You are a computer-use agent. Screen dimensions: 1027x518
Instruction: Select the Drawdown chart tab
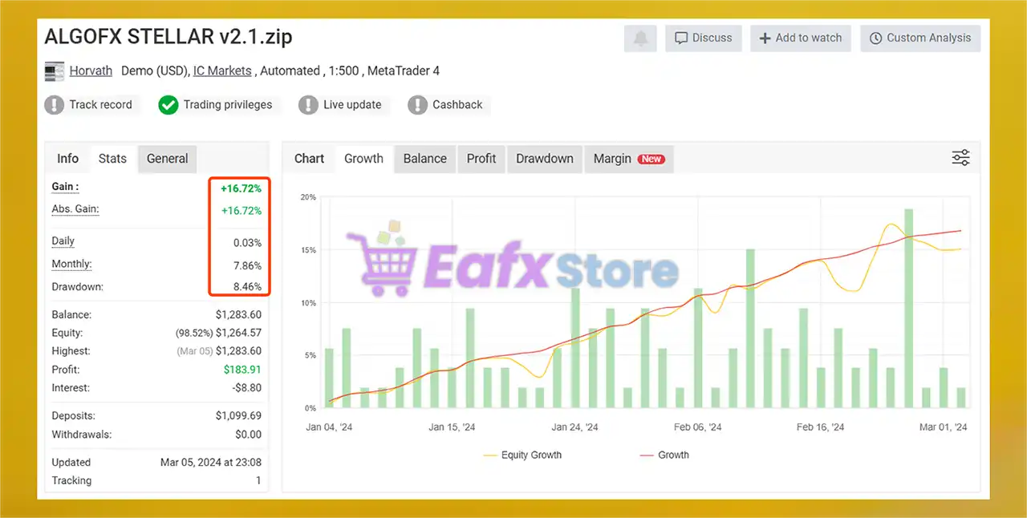545,159
